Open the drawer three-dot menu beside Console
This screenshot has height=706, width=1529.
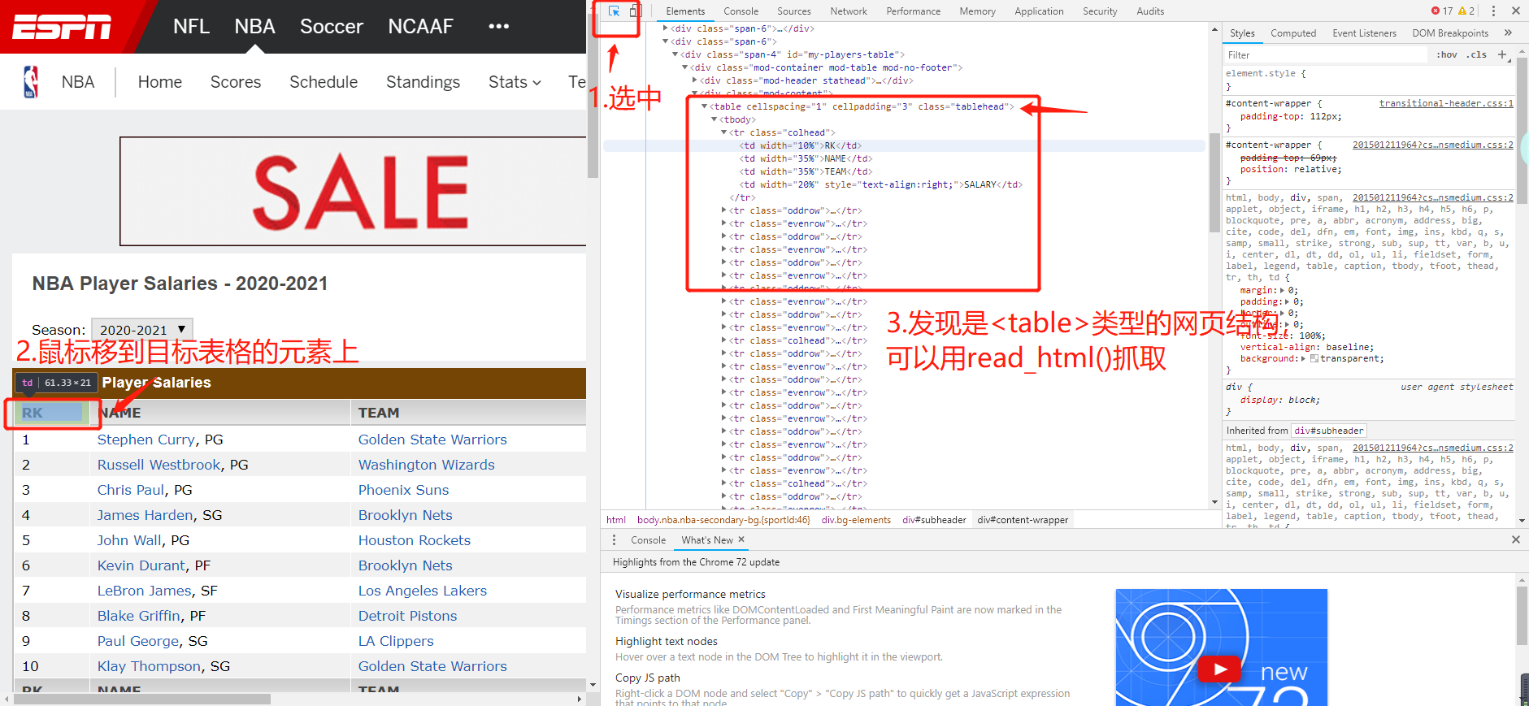614,539
